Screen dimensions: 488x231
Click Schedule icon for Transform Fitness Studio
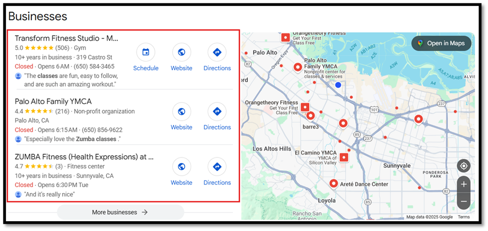pyautogui.click(x=145, y=53)
